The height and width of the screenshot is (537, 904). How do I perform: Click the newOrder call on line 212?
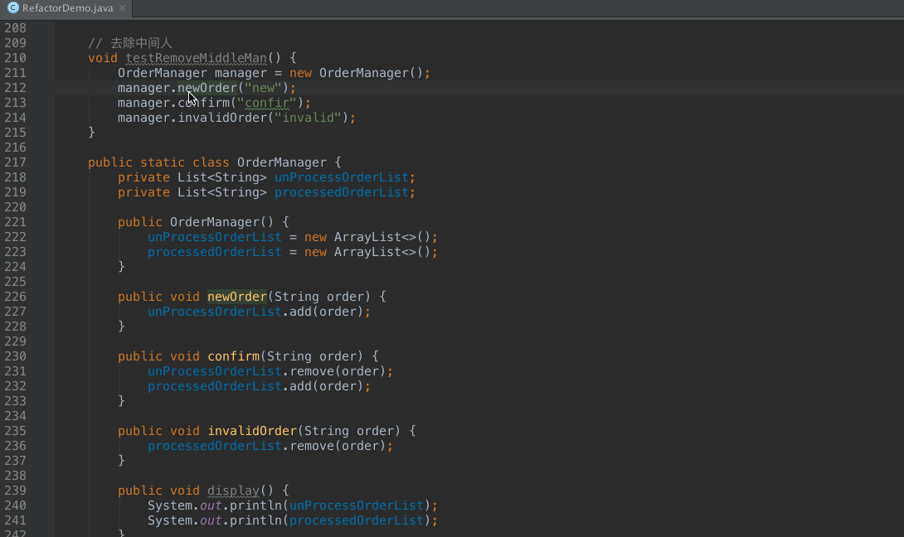(x=207, y=88)
